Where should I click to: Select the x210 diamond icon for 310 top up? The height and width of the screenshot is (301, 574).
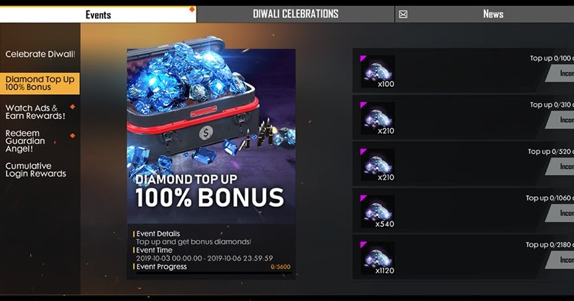[x=378, y=118]
